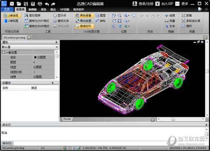Click the open folder icon
This screenshot has width=210, height=151.
point(19,4)
